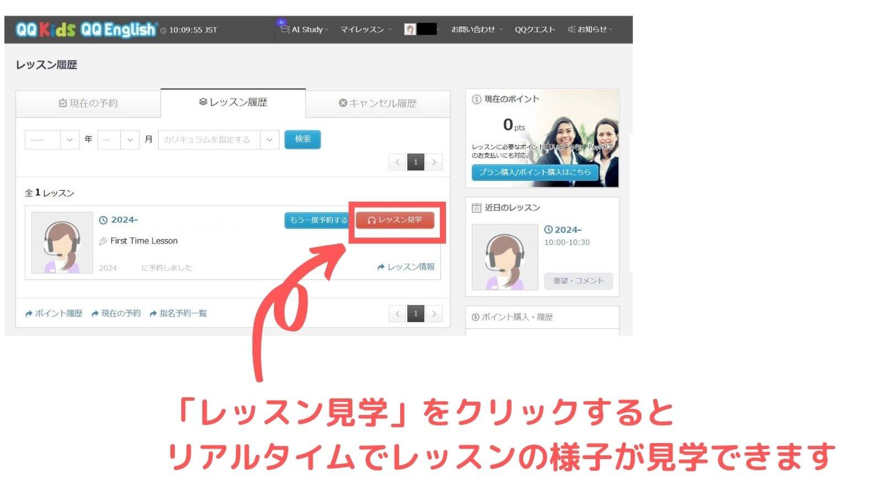Switch to the 現在の予約 tab

[88, 103]
